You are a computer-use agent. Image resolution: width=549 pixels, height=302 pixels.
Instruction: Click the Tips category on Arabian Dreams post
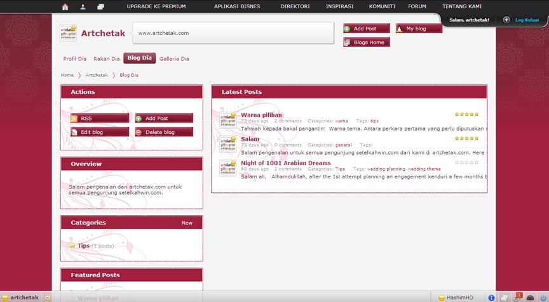tap(340, 169)
